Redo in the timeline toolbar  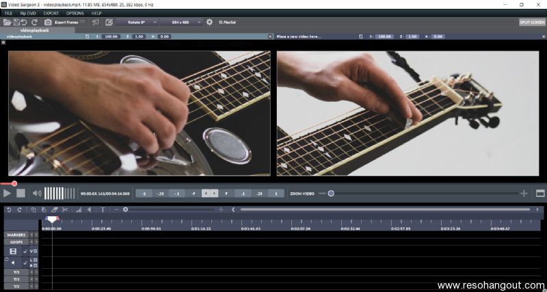[20, 210]
